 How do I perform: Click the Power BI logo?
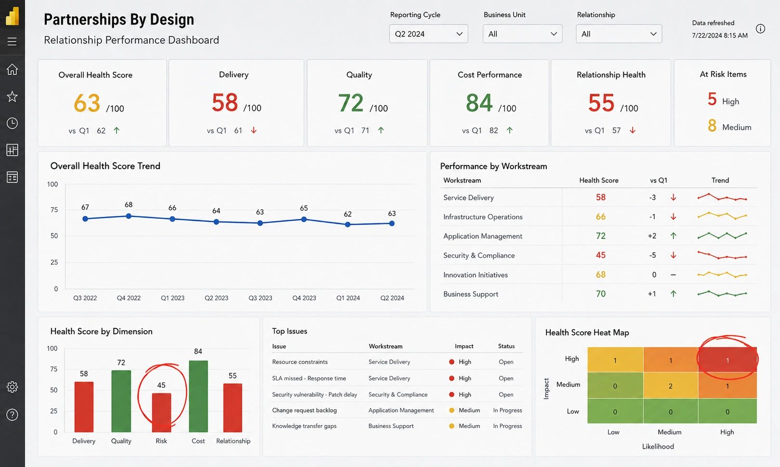12,16
